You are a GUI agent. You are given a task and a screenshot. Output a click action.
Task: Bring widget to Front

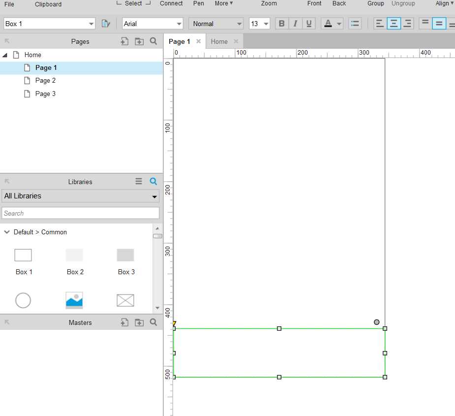point(314,3)
